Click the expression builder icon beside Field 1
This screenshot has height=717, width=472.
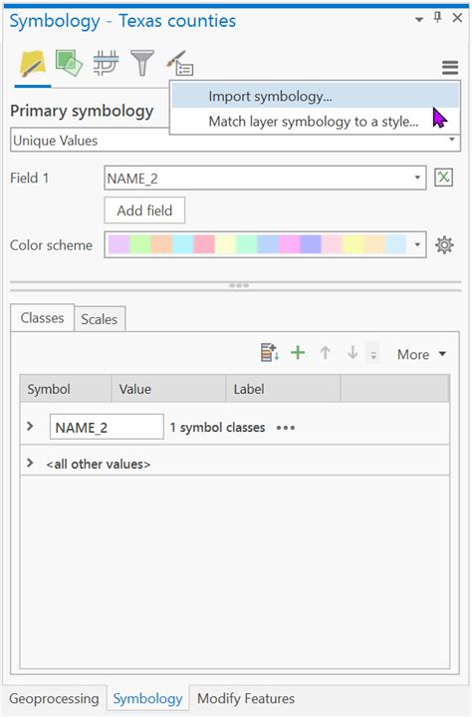[x=443, y=178]
